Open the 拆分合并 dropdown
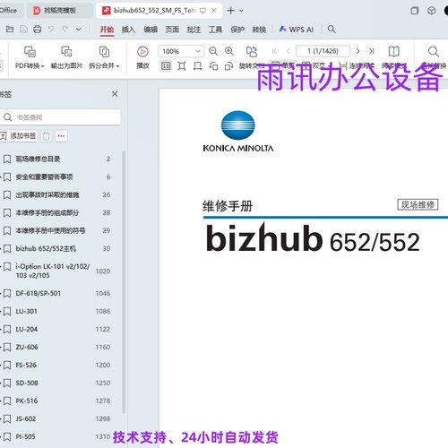 click(x=104, y=57)
